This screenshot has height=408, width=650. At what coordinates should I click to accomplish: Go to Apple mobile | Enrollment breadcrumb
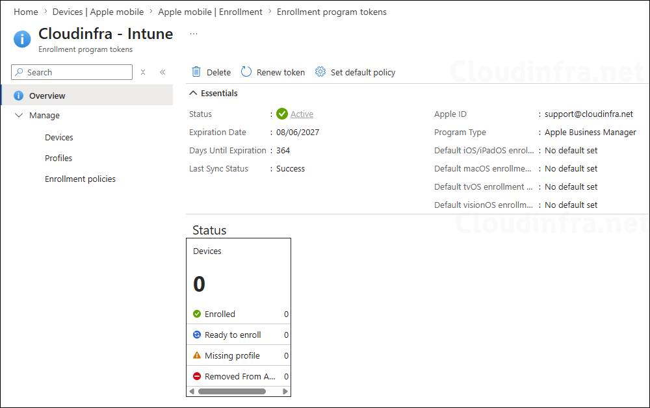pos(210,12)
